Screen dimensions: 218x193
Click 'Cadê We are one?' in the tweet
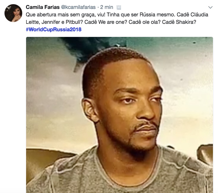coord(106,22)
